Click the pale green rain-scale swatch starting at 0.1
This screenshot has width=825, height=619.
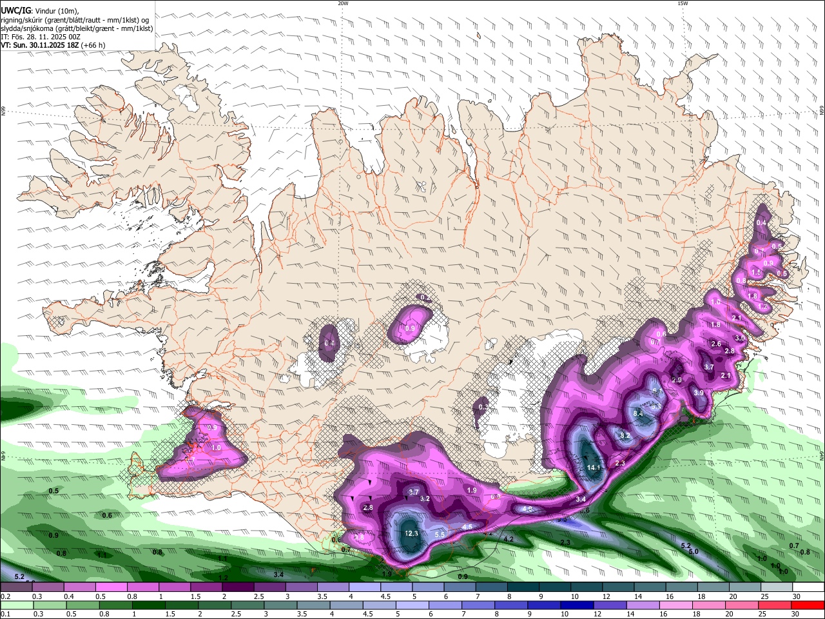(x=17, y=605)
